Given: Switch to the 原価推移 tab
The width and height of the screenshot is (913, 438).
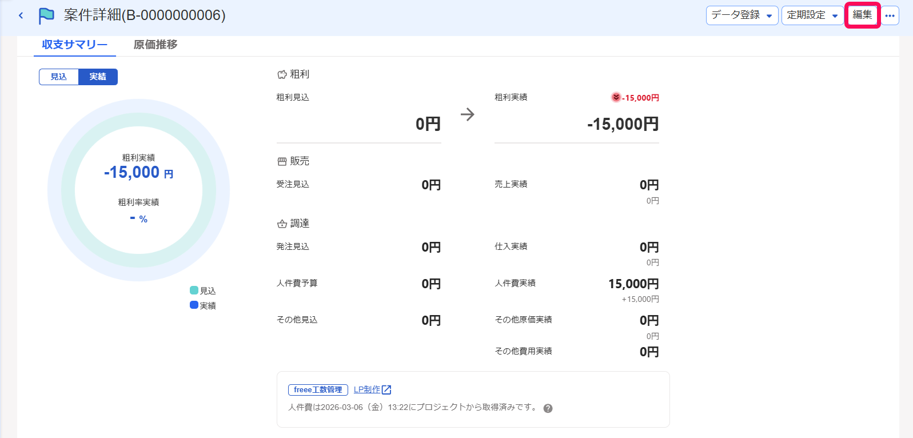Looking at the screenshot, I should coord(156,45).
